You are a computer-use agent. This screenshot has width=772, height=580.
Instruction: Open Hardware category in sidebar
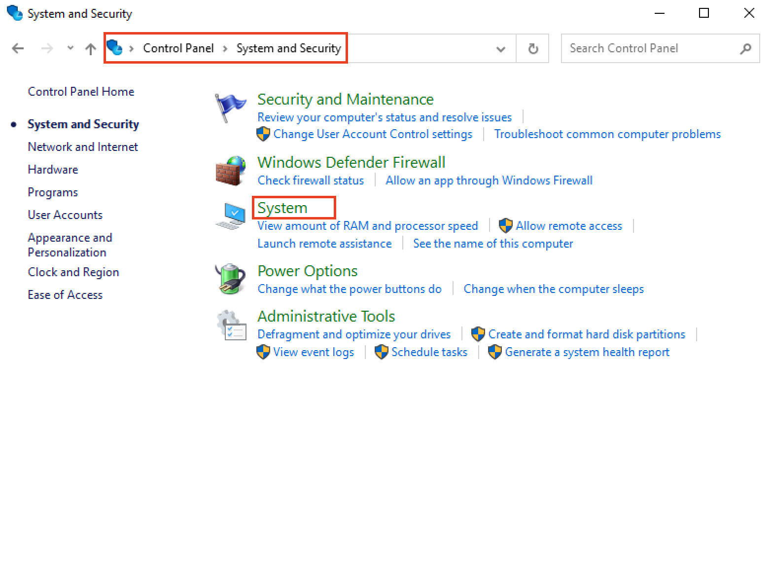coord(53,170)
